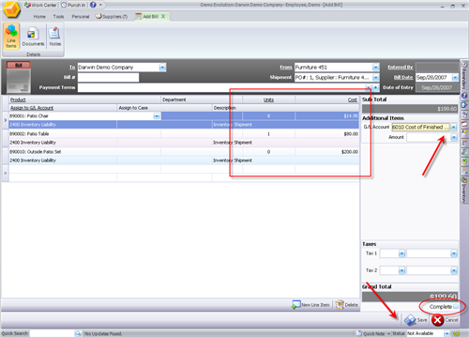Click the To link label

[72, 68]
